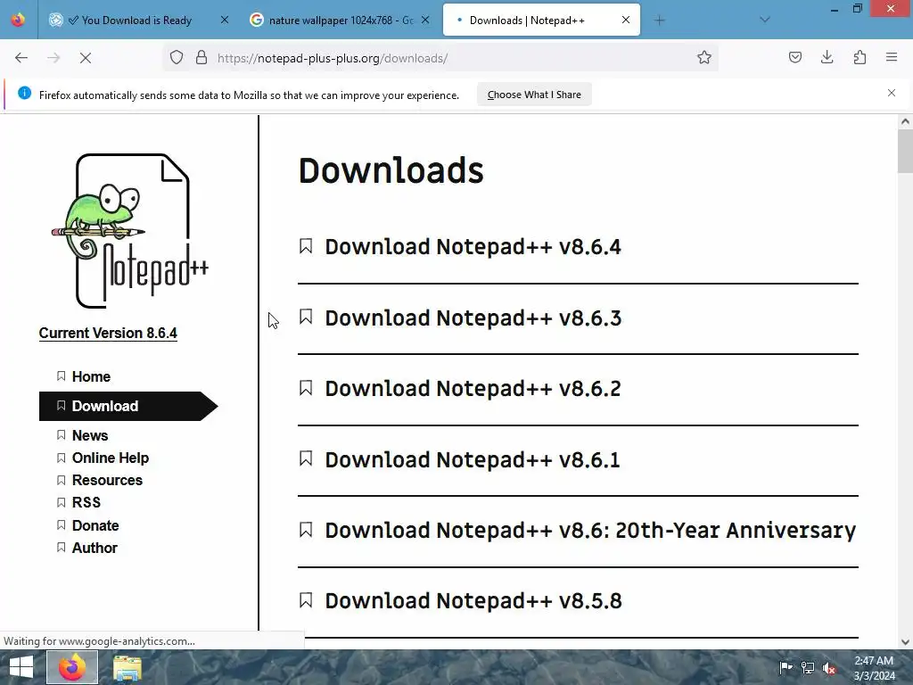Open Resources in the sidebar

(x=107, y=480)
